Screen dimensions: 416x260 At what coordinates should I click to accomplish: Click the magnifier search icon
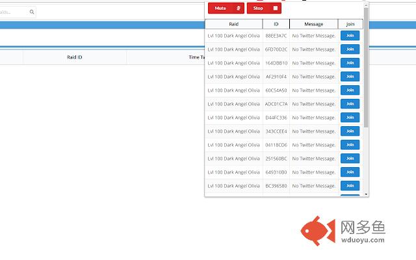pyautogui.click(x=32, y=12)
